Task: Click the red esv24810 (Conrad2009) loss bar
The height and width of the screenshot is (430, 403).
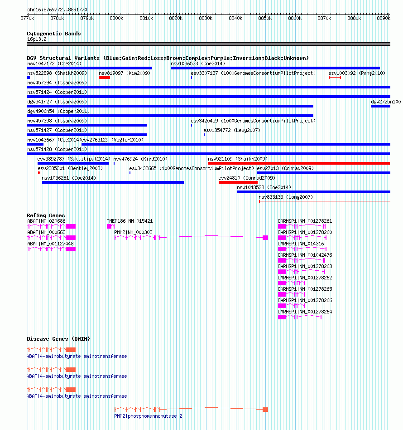Action: 238,182
